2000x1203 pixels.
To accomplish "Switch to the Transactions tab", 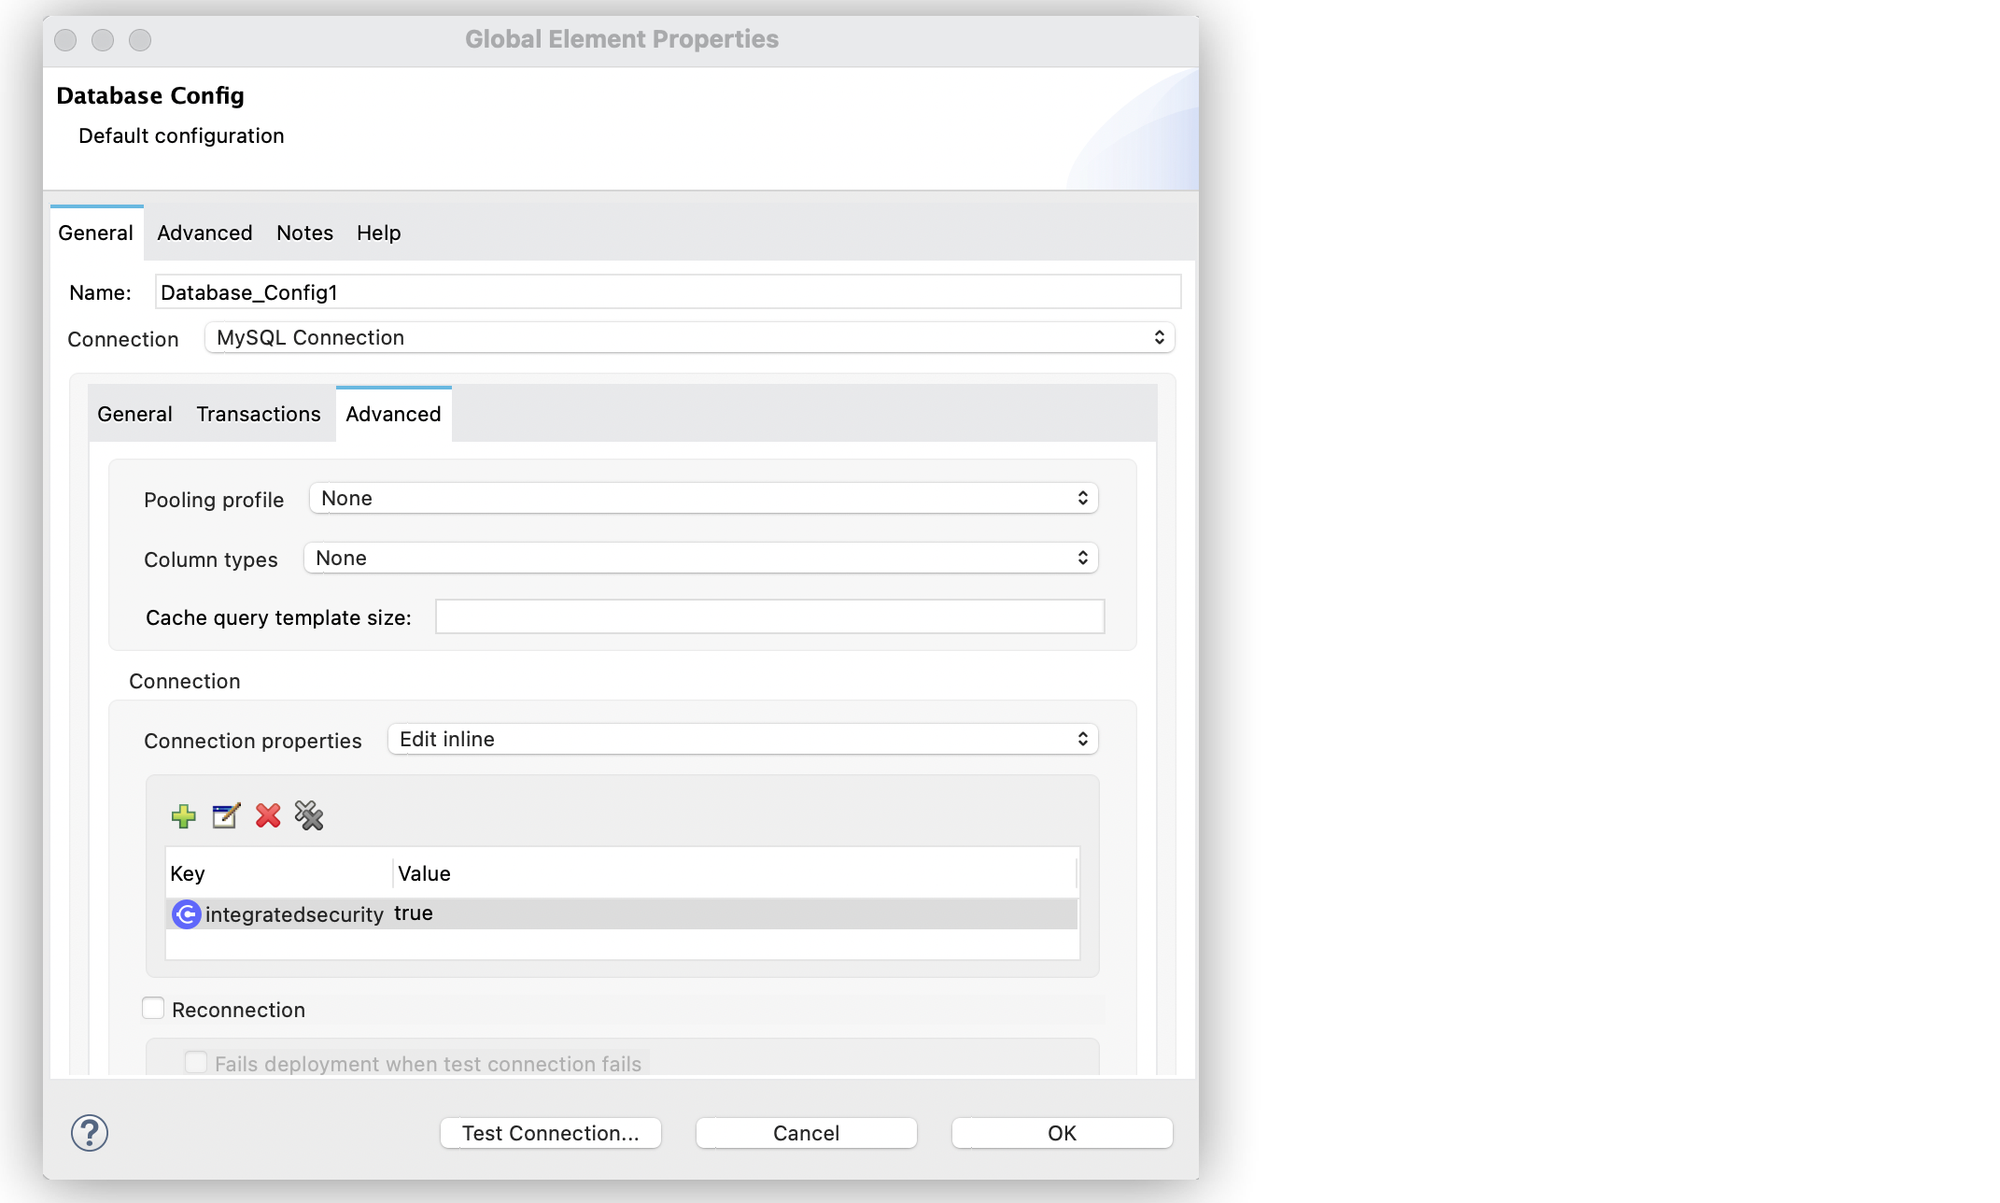I will click(x=259, y=413).
